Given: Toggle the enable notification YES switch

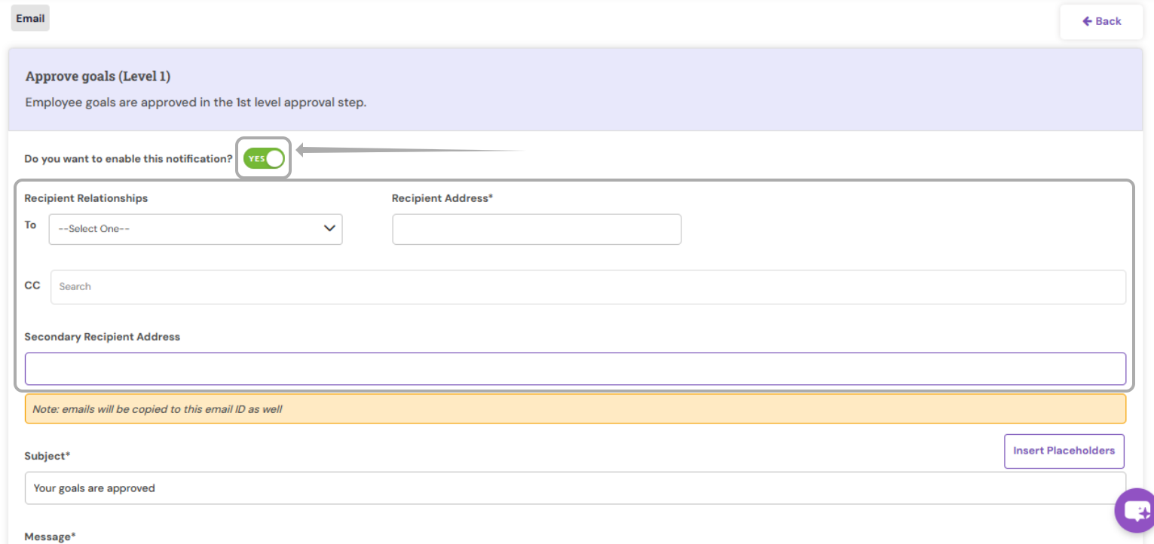Looking at the screenshot, I should 264,158.
